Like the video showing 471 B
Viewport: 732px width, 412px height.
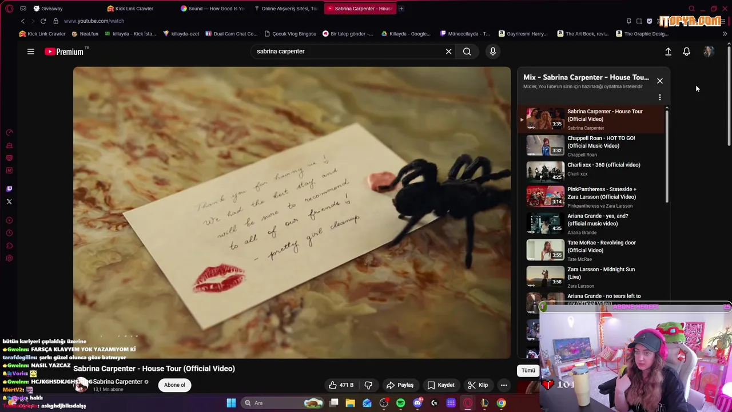[x=341, y=385]
